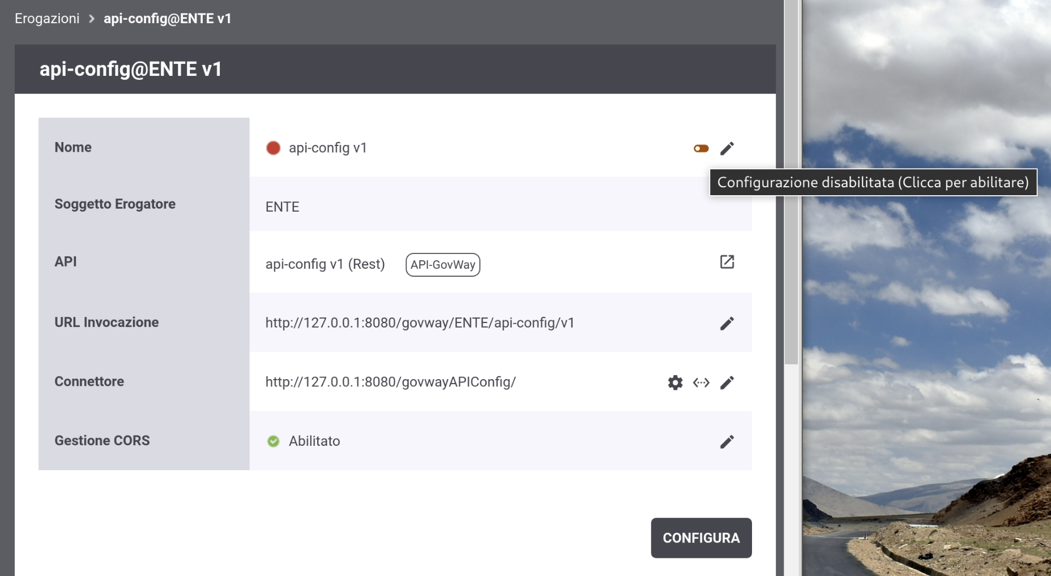This screenshot has height=576, width=1051.
Task: Click the URL Invocazione label
Action: [106, 323]
